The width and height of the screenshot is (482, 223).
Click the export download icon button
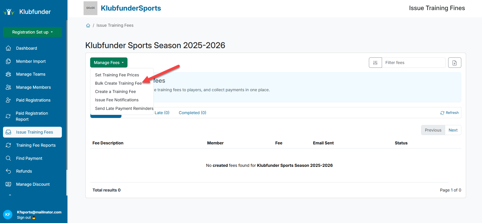454,63
